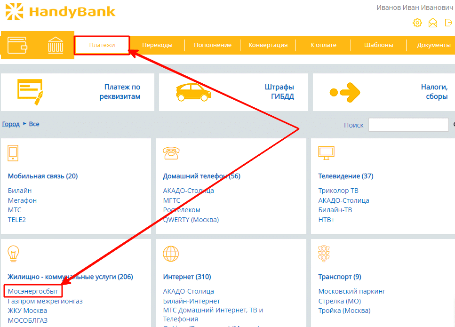The height and width of the screenshot is (327, 455).
Task: Open Домашний телефон (56) category
Action: tap(202, 176)
